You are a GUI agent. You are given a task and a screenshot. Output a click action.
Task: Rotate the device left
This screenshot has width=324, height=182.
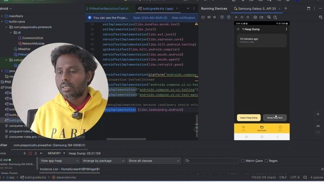pos(222,17)
